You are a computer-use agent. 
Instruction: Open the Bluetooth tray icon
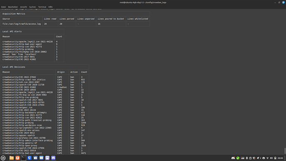point(247,158)
